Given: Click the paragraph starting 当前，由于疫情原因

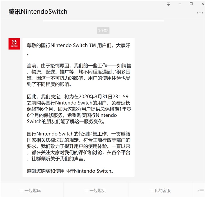Looking at the screenshot, I should tap(79, 75).
